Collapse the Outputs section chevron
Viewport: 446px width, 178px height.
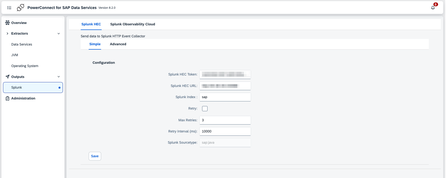pyautogui.click(x=59, y=77)
